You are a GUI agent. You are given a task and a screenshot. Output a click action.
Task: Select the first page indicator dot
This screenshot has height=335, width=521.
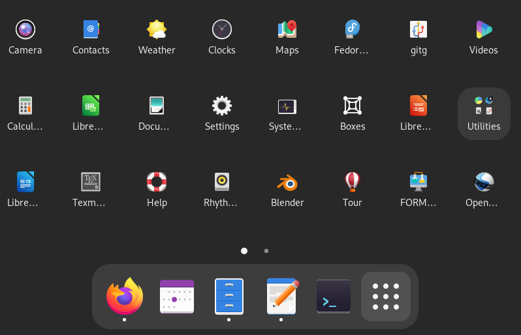tap(244, 251)
